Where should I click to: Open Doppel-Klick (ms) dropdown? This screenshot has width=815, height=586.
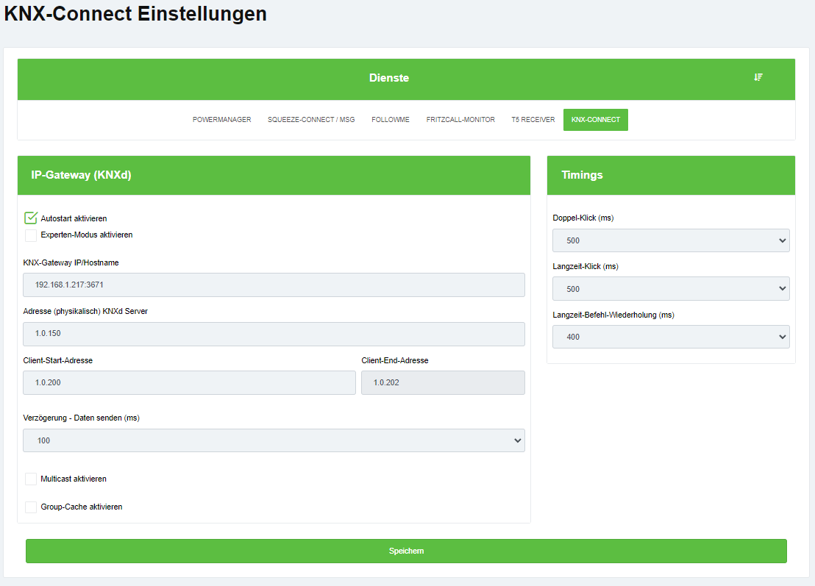point(671,240)
